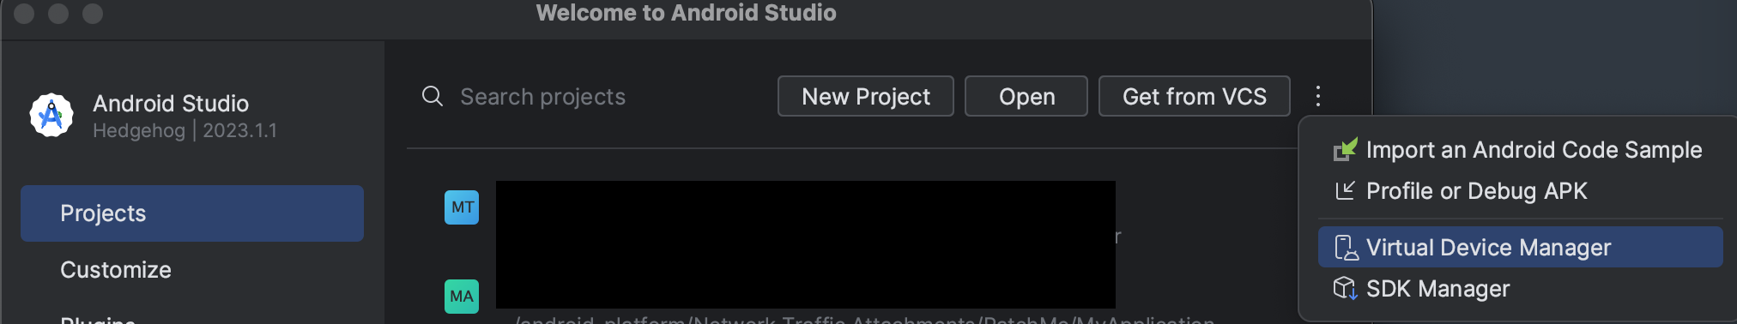1737x324 pixels.
Task: Click the New Project button
Action: click(865, 96)
